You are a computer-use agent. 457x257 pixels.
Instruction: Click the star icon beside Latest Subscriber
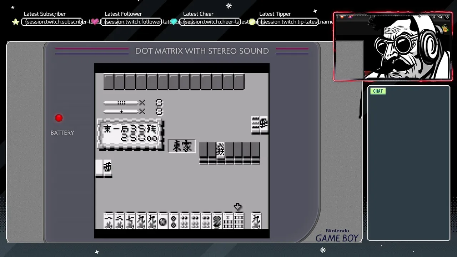(x=16, y=22)
